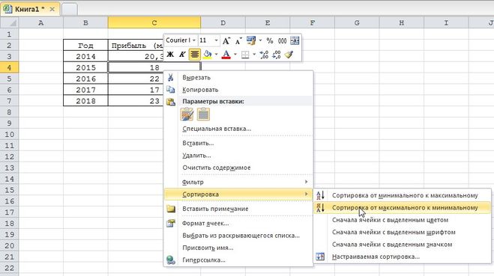
Task: Select Присвоить имя... menu item
Action: (238, 248)
